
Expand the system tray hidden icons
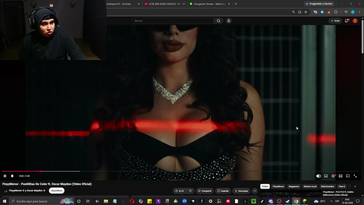[331, 201]
